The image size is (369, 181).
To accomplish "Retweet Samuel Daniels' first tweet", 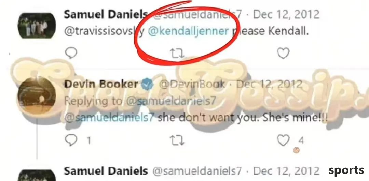I will tap(177, 54).
